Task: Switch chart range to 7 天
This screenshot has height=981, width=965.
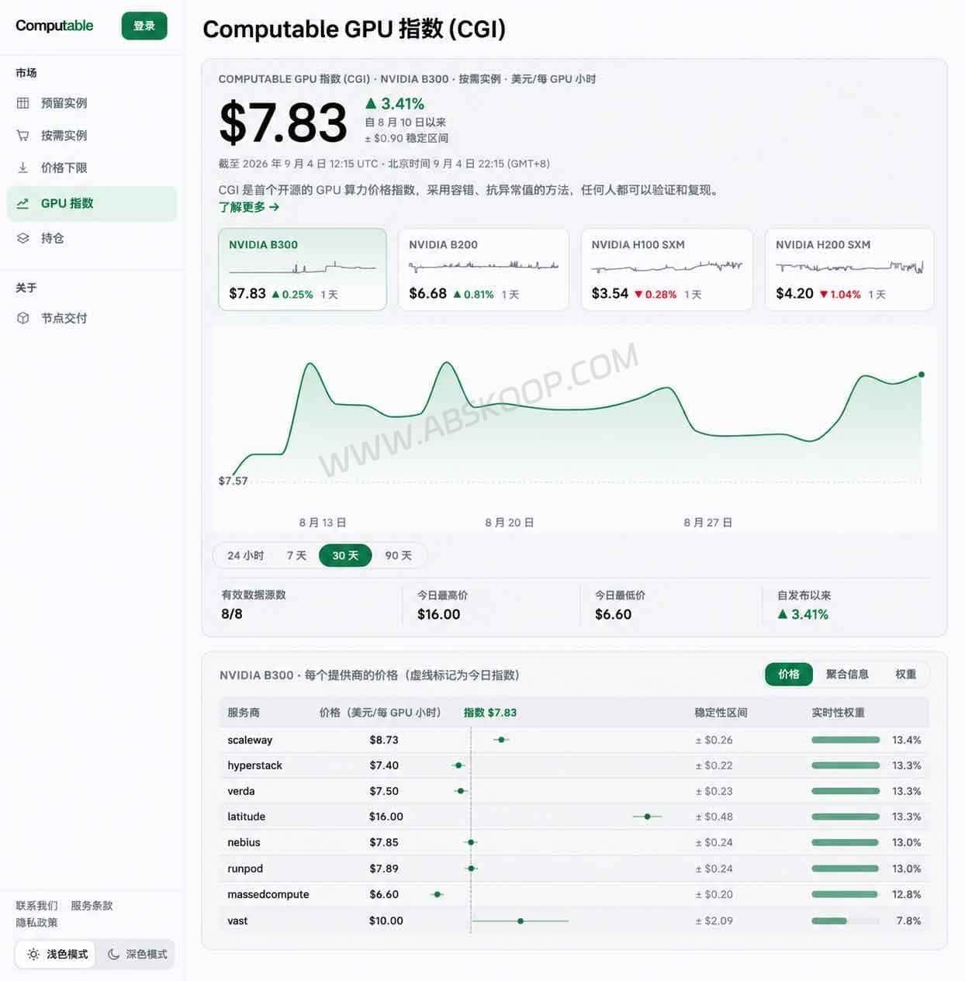Action: pyautogui.click(x=296, y=555)
